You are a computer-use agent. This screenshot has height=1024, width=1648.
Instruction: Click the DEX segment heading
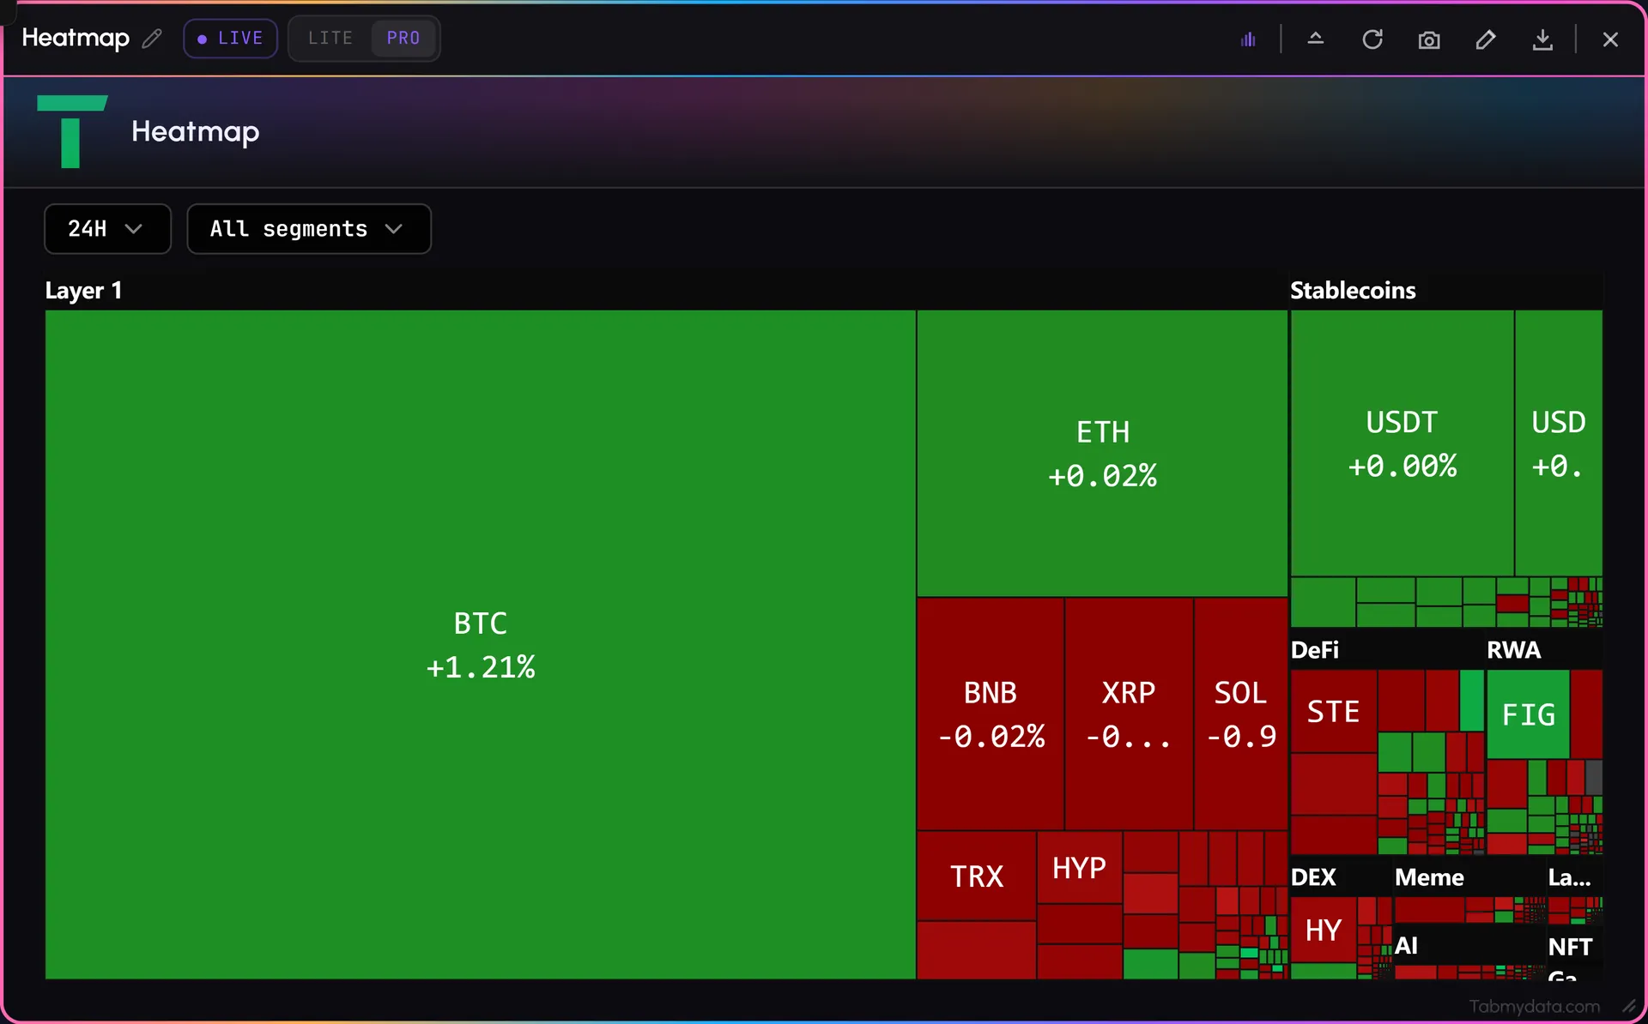point(1313,877)
